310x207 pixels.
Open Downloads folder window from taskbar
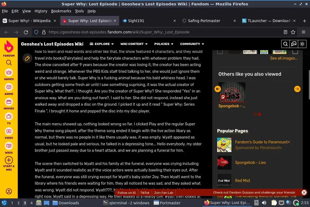pos(66,203)
